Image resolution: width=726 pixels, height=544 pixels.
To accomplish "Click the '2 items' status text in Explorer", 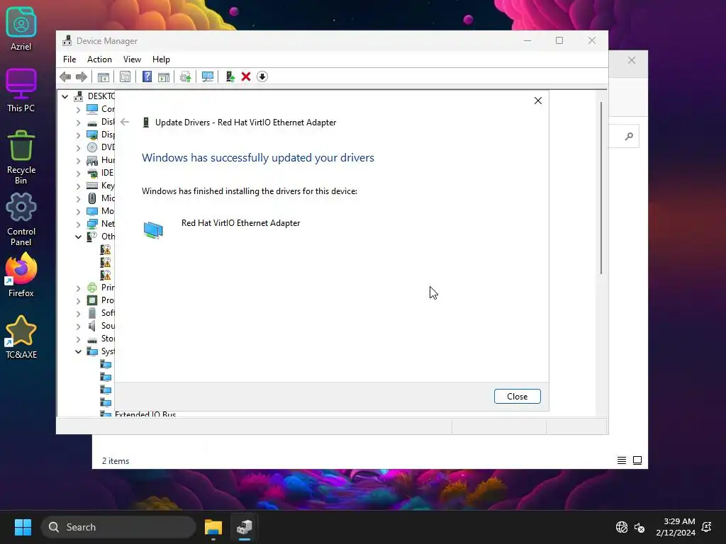I will 116,461.
